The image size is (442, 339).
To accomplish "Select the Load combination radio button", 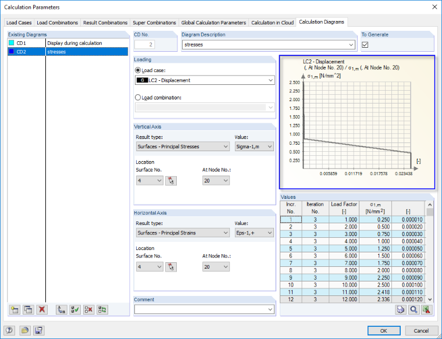I will [x=138, y=98].
